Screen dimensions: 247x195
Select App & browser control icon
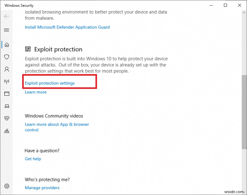[6, 94]
